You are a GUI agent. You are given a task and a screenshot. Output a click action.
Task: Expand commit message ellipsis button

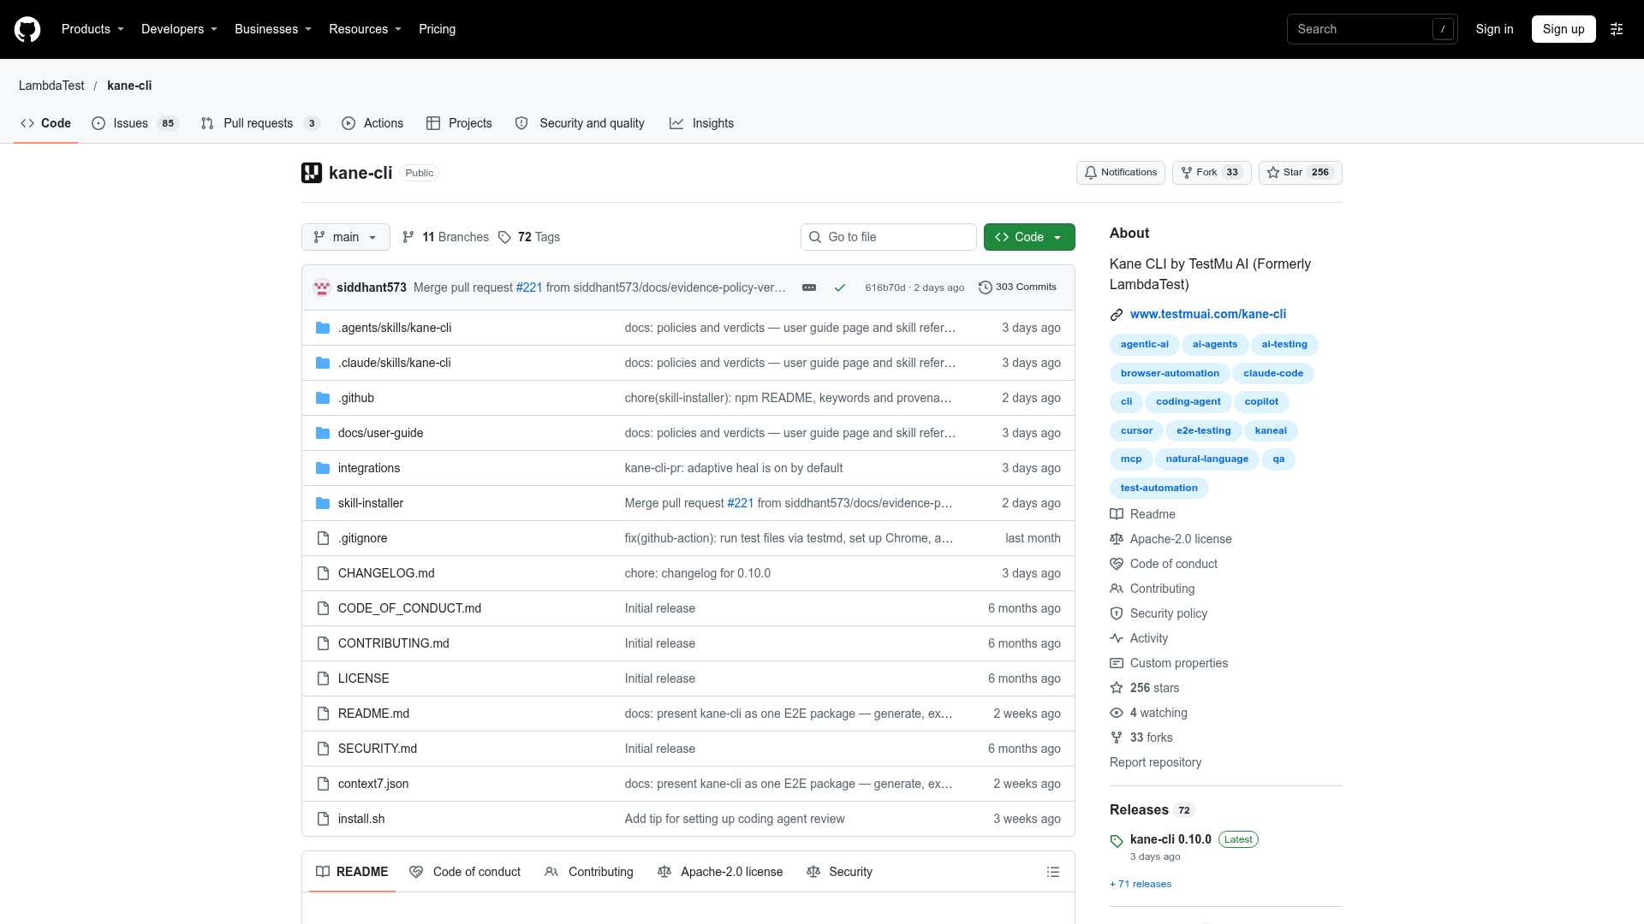coord(809,287)
